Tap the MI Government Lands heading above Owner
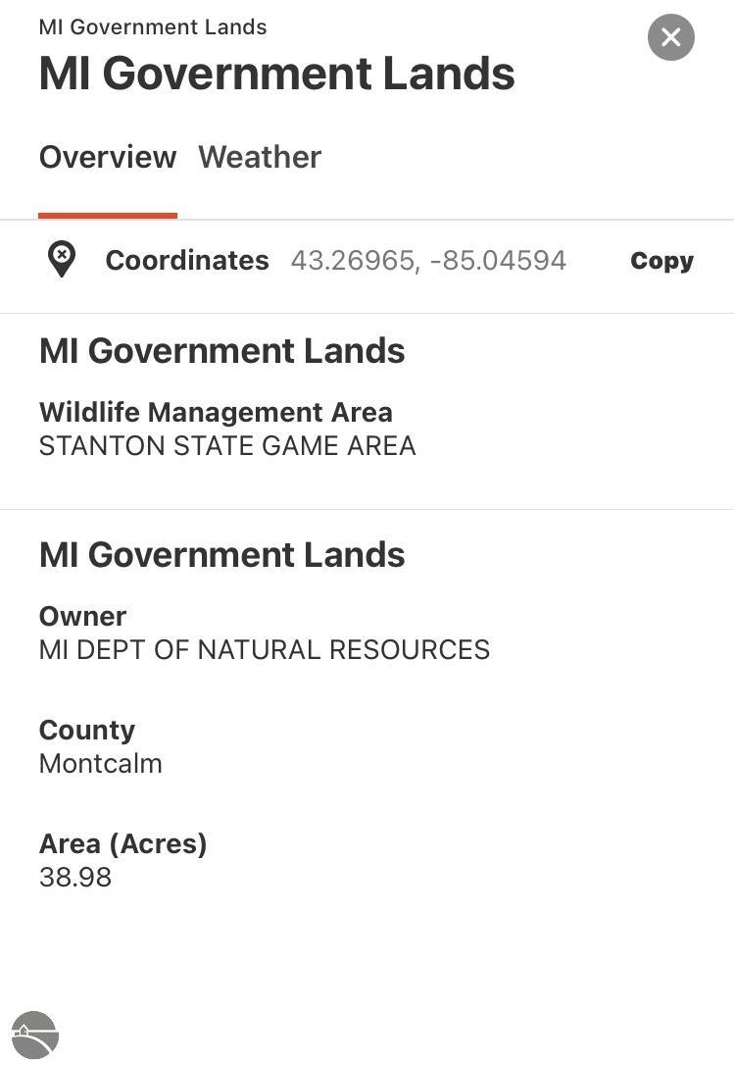 tap(222, 555)
